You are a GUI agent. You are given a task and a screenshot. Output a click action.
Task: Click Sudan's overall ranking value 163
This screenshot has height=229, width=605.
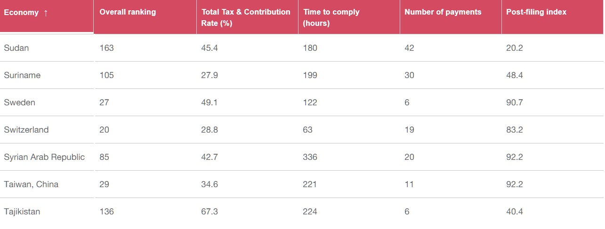point(107,48)
